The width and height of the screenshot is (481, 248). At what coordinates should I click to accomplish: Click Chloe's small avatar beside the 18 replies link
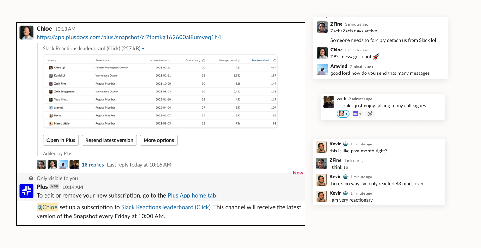[x=52, y=165]
